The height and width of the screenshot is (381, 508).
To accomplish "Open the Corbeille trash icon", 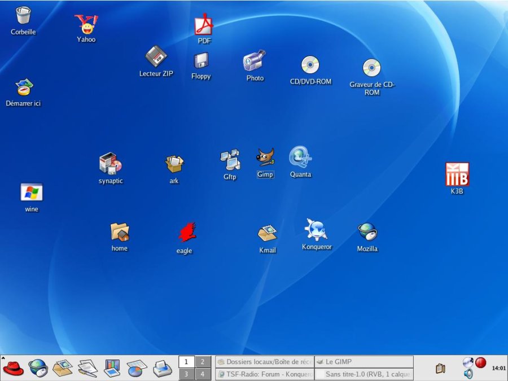I will click(23, 16).
